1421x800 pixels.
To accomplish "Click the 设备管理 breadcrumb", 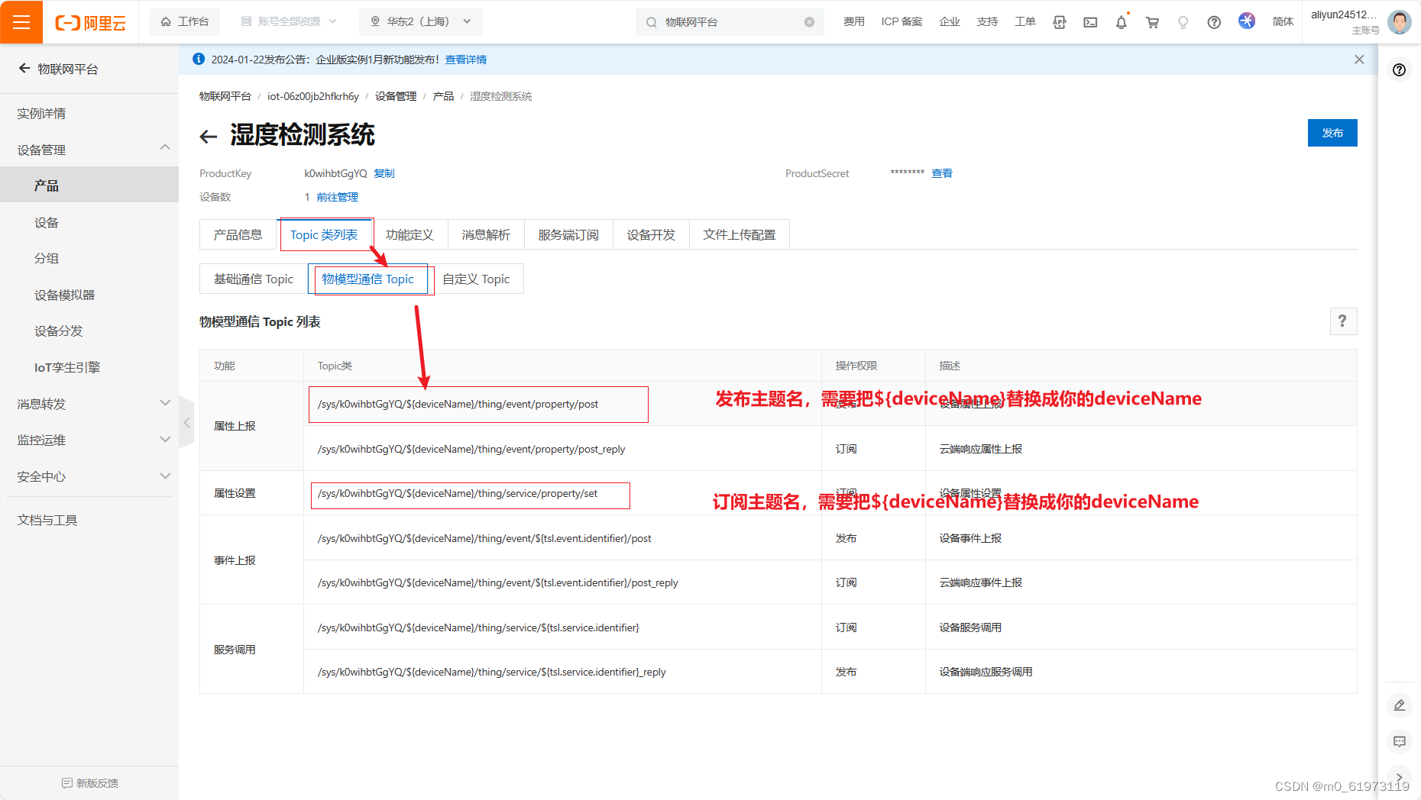I will [396, 96].
